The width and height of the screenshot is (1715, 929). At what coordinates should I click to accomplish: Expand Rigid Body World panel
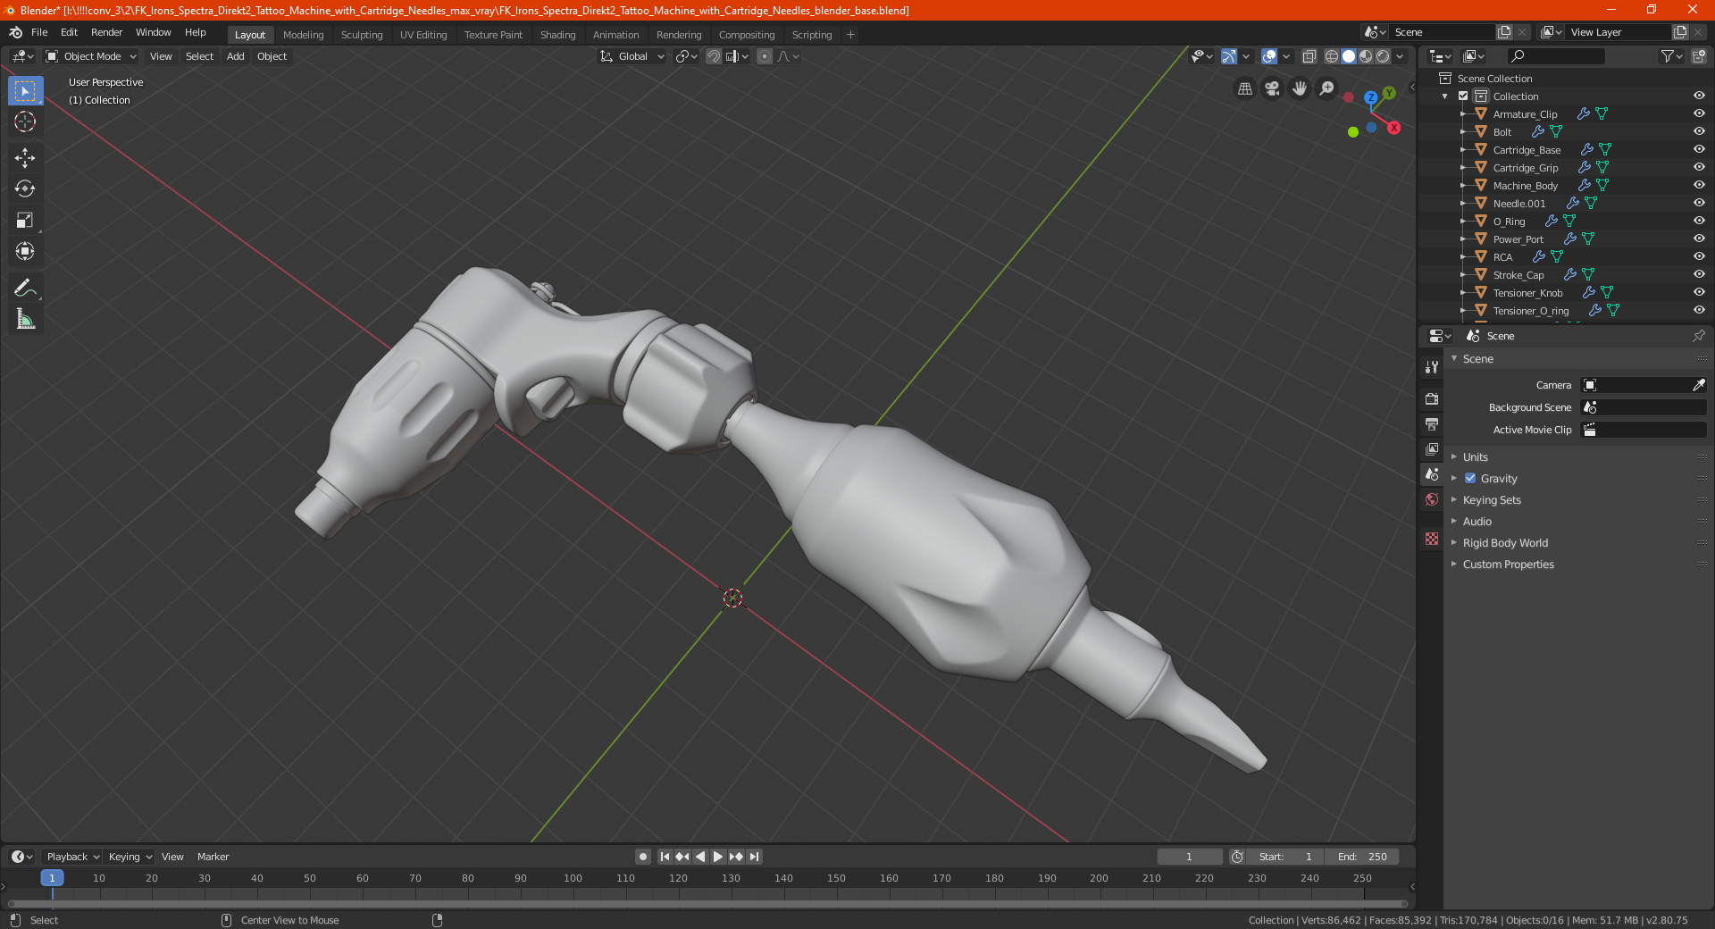(x=1505, y=543)
